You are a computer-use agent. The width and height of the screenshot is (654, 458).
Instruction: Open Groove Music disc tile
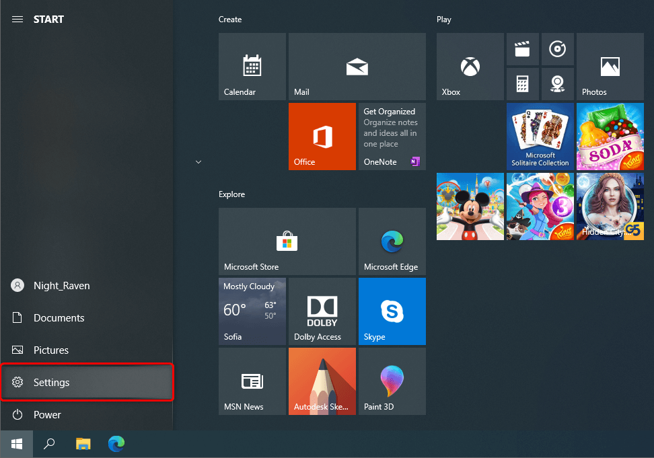pyautogui.click(x=557, y=49)
